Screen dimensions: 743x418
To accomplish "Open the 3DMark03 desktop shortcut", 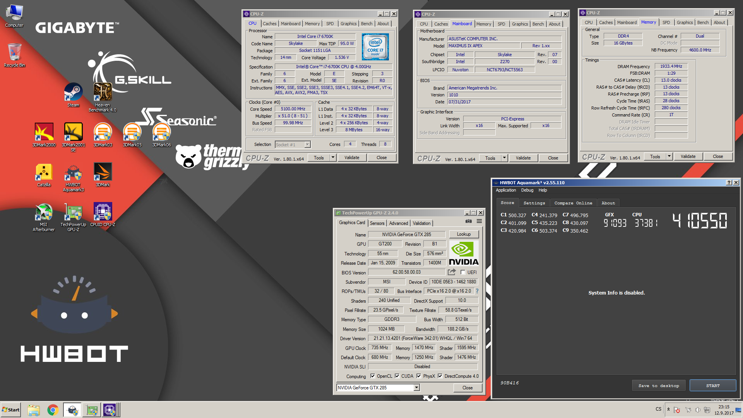I will 103,135.
